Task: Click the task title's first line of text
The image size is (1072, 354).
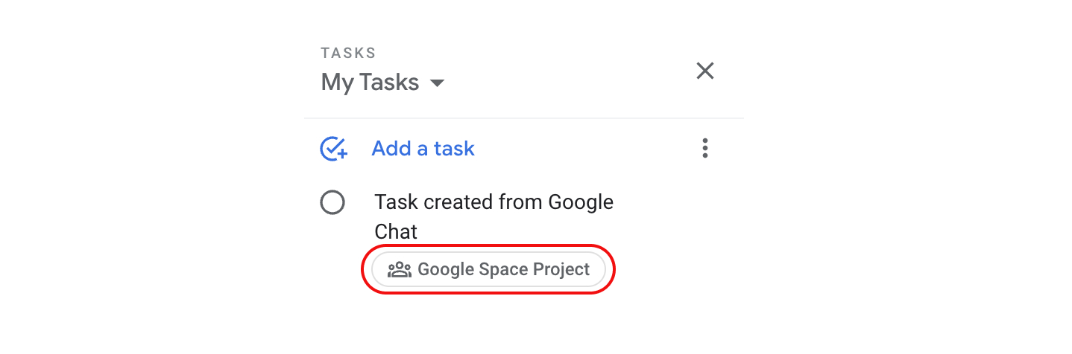Action: point(494,202)
